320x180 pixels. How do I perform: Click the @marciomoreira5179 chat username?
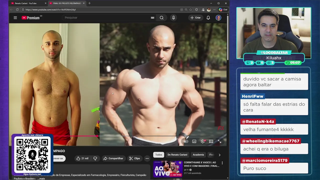coord(265,160)
